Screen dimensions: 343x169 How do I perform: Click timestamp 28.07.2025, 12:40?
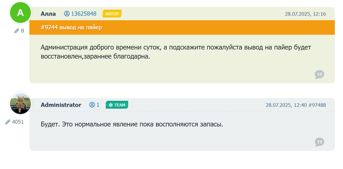pos(286,105)
